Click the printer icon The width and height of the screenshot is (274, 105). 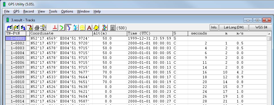coord(37,27)
